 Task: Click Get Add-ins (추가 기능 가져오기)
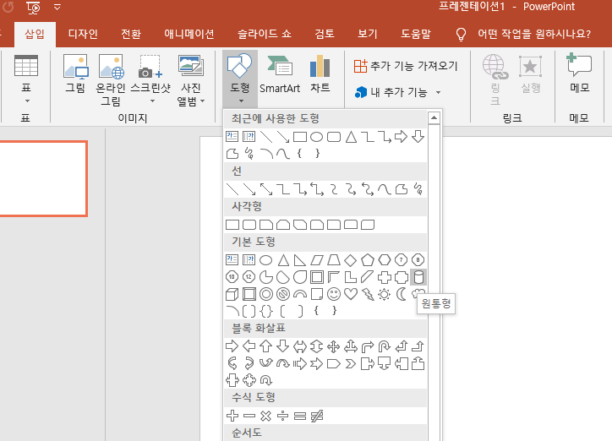click(405, 66)
